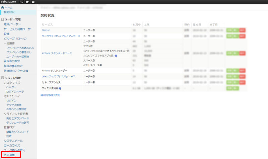Open help icon next to ディスク使用量
268x159 pixels.
point(60,88)
